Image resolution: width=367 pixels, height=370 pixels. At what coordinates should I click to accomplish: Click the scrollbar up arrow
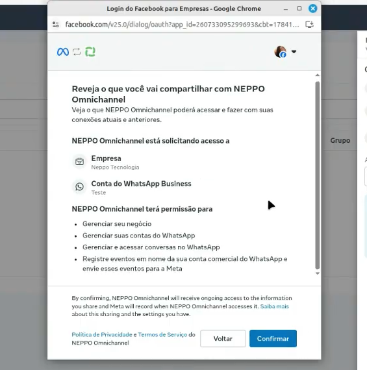click(318, 75)
